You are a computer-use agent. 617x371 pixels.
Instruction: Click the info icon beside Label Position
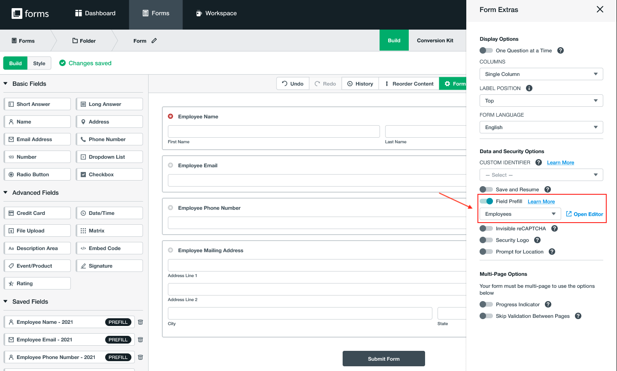529,88
